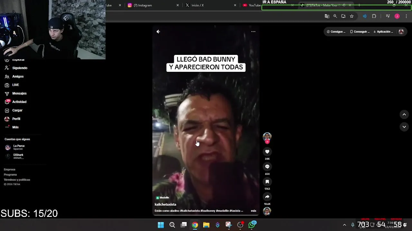Show hidden system tray icons
The height and width of the screenshot is (231, 412).
point(344,225)
